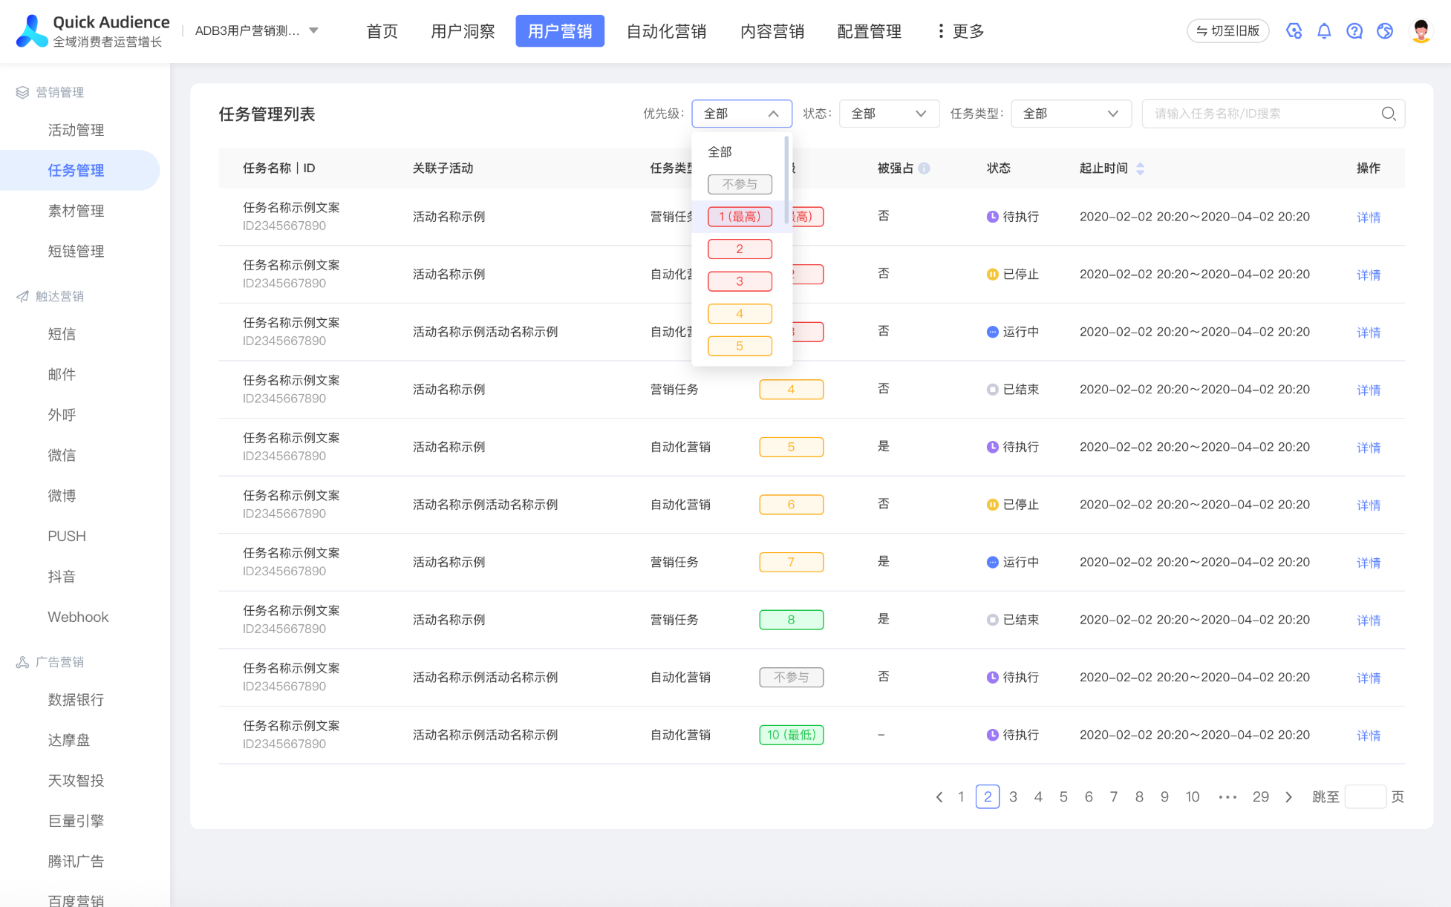
Task: Go to previous page arrow
Action: coord(939,797)
